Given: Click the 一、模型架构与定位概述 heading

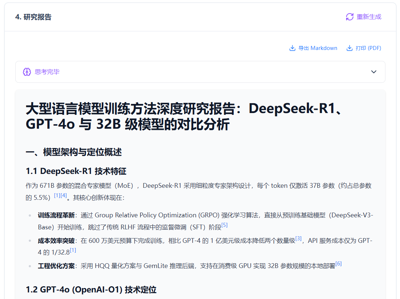Looking at the screenshot, I should pos(74,152).
